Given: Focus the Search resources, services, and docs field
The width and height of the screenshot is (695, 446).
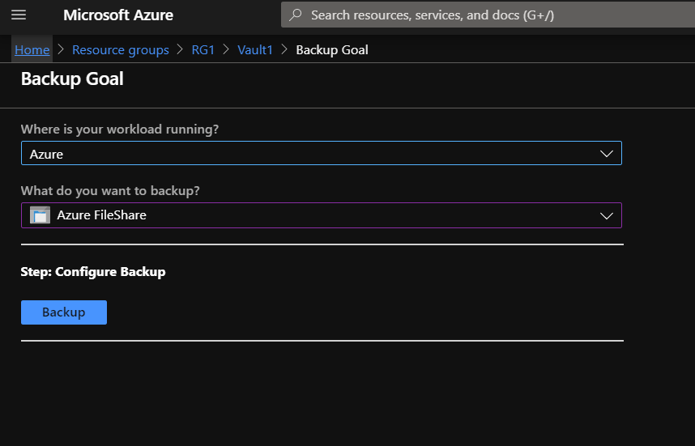Looking at the screenshot, I should click(x=486, y=15).
